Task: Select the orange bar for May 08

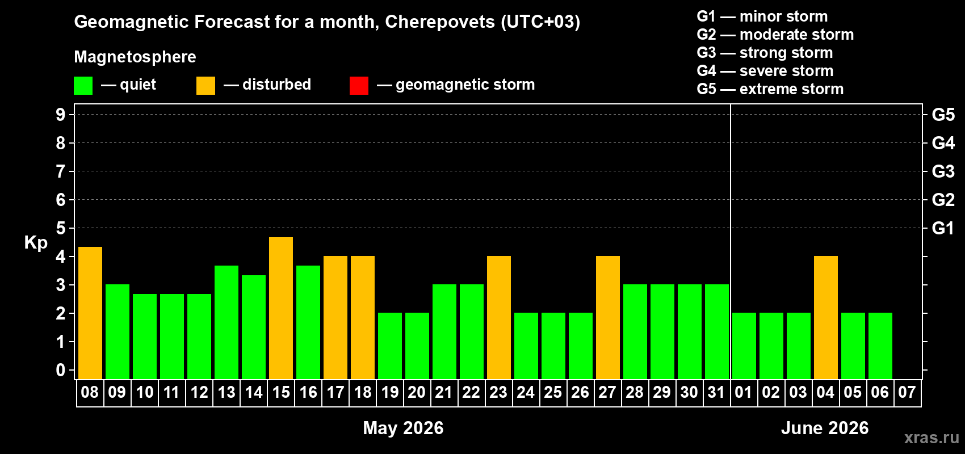Action: pos(90,313)
